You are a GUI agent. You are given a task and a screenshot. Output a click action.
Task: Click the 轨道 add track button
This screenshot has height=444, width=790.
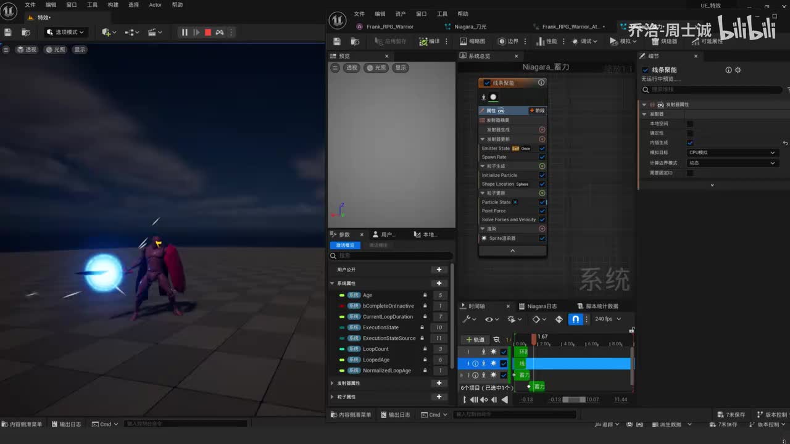point(475,340)
